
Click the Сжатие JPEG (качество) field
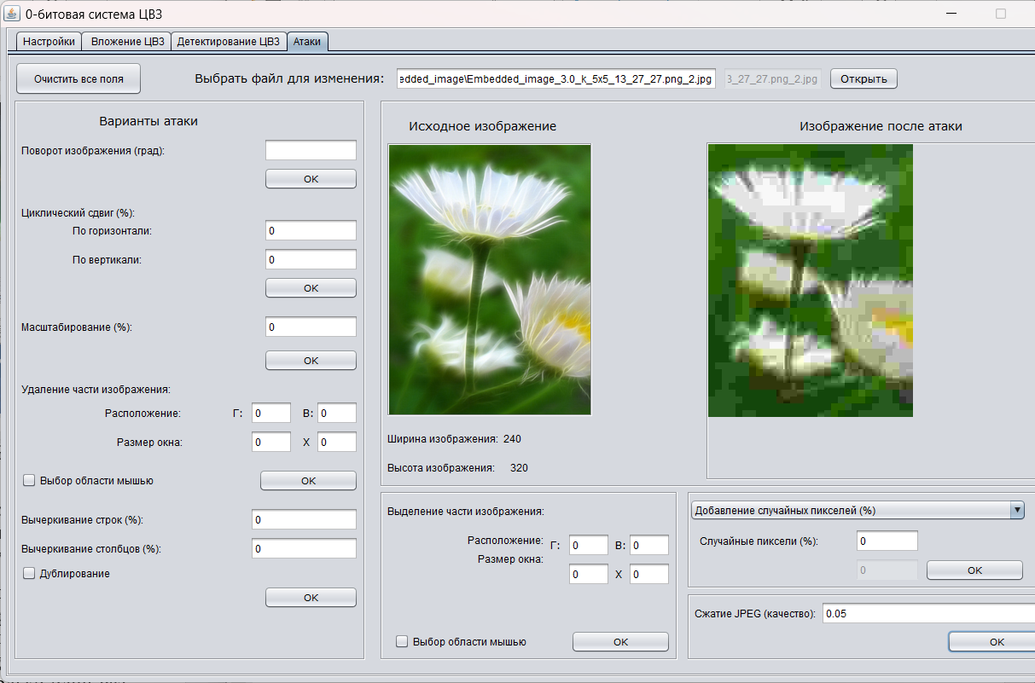(928, 613)
